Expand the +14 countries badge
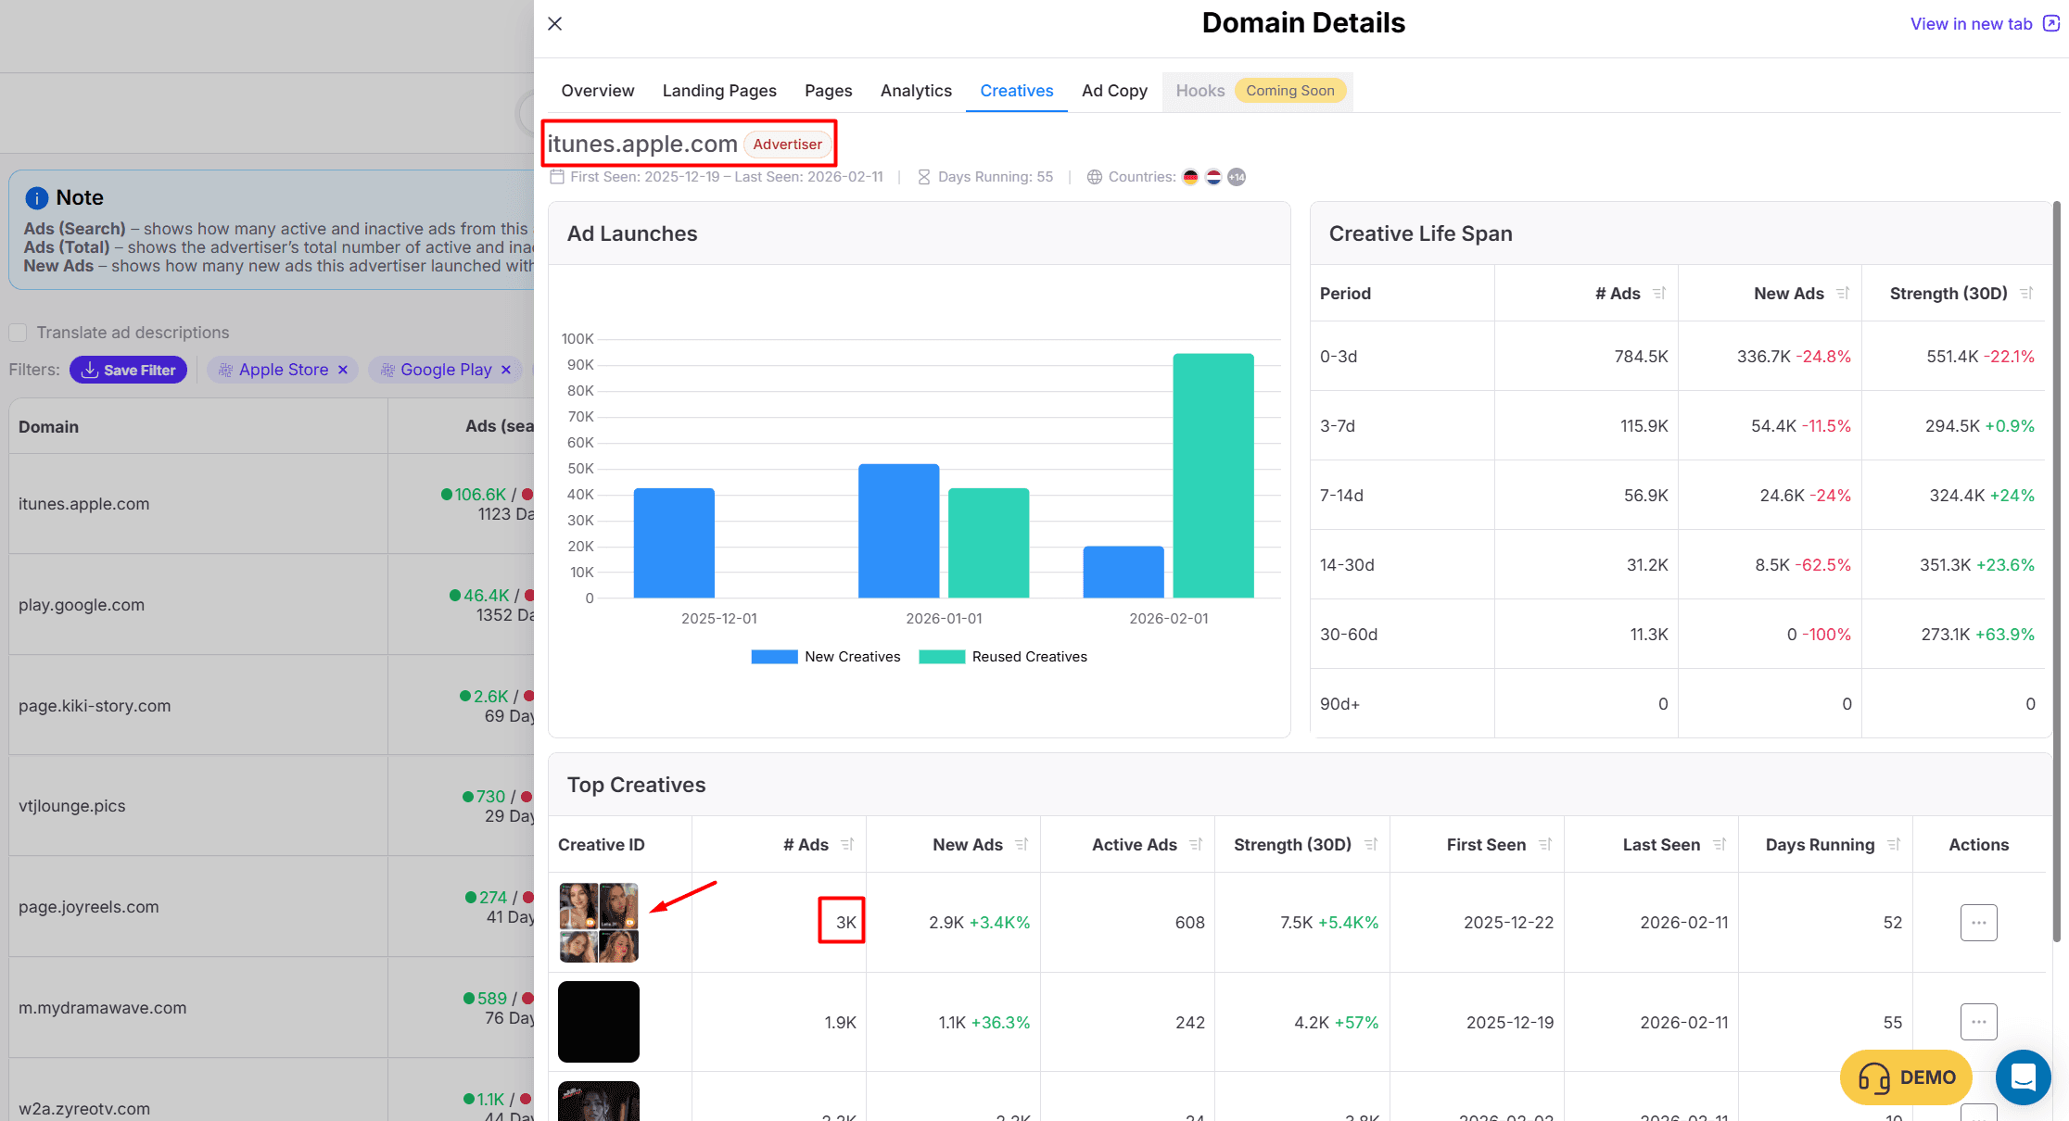2069x1121 pixels. coord(1237,177)
